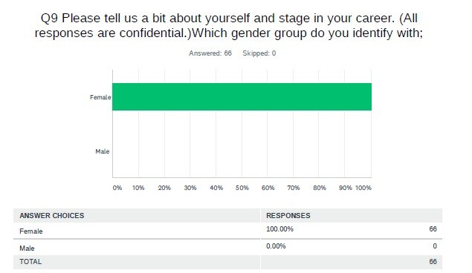Click the TOTAL row label
Viewport: 472px width, 273px height.
coord(30,262)
